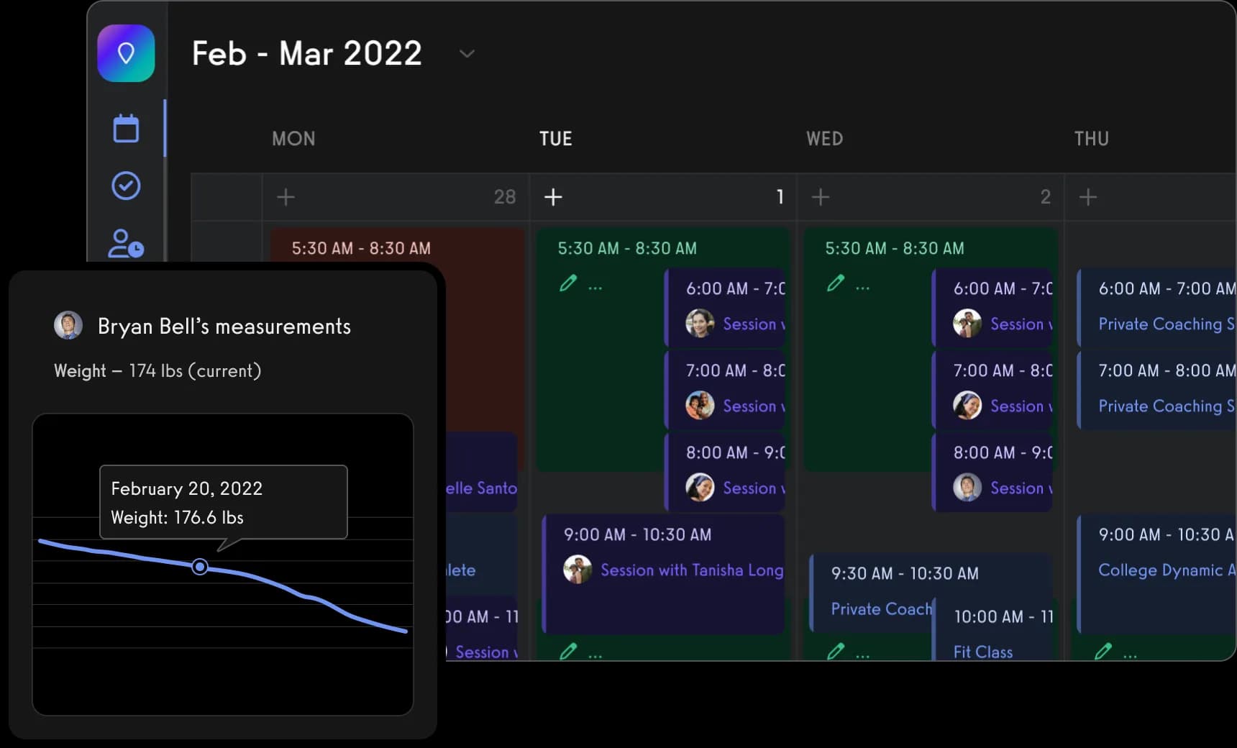The image size is (1237, 748).
Task: Open the calendar view in sidebar
Action: [x=126, y=128]
